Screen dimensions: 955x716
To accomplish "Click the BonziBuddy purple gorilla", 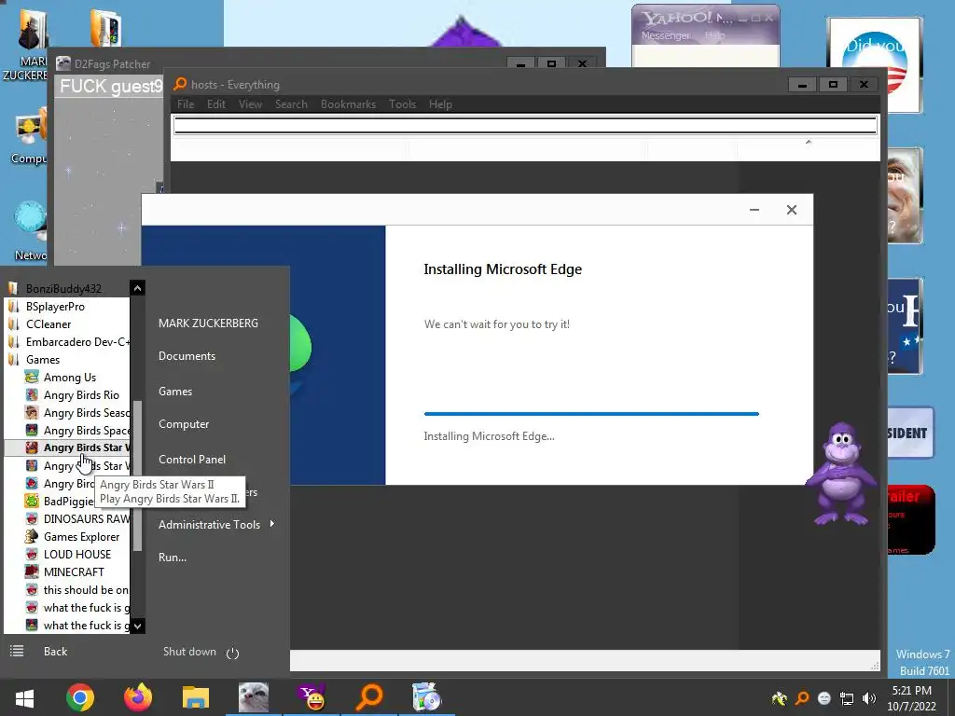I will coord(840,474).
